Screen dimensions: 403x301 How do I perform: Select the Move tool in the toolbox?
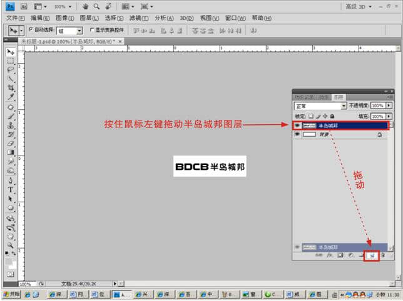point(11,52)
